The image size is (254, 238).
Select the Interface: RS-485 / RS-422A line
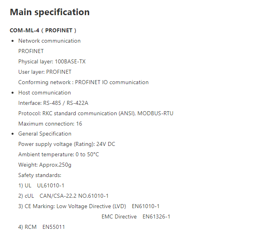(x=53, y=103)
